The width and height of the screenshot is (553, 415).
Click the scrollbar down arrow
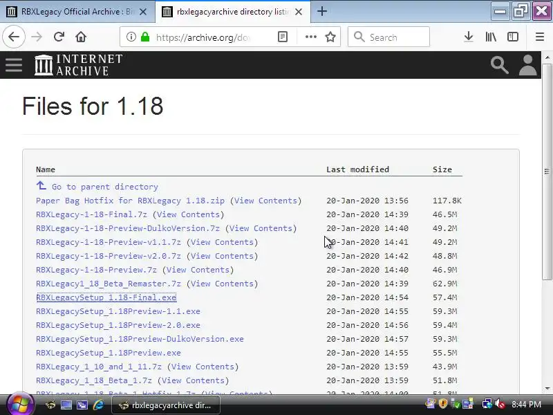tap(547, 389)
